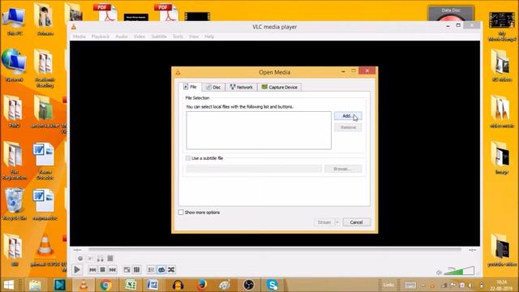Open paint palette app on the taskbar
519x292 pixels.
click(225, 285)
